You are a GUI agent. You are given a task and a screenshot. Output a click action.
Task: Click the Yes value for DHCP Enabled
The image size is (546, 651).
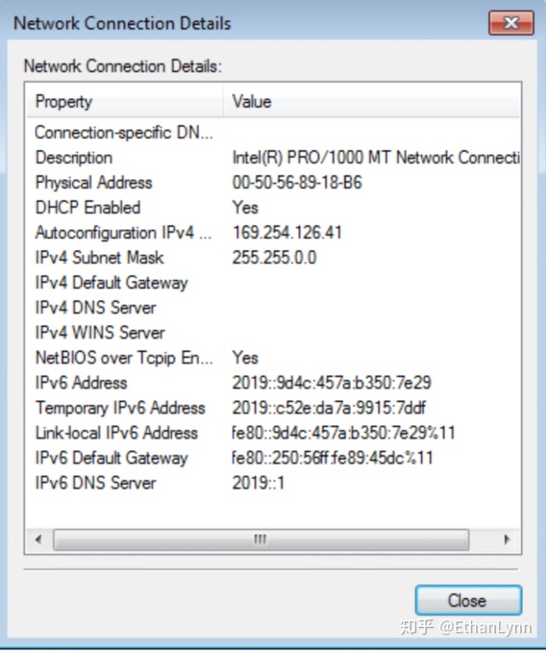pos(245,208)
